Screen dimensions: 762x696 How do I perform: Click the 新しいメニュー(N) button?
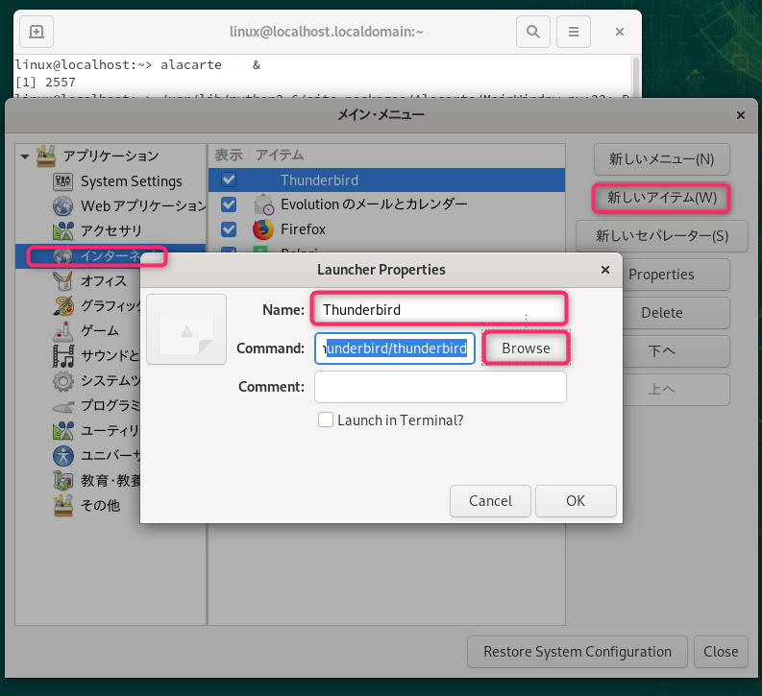(x=661, y=159)
